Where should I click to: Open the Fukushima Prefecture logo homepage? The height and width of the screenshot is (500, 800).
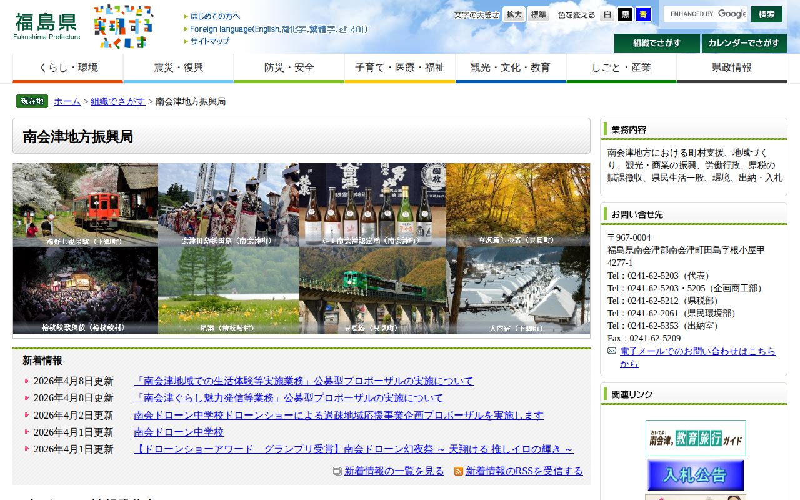point(47,26)
